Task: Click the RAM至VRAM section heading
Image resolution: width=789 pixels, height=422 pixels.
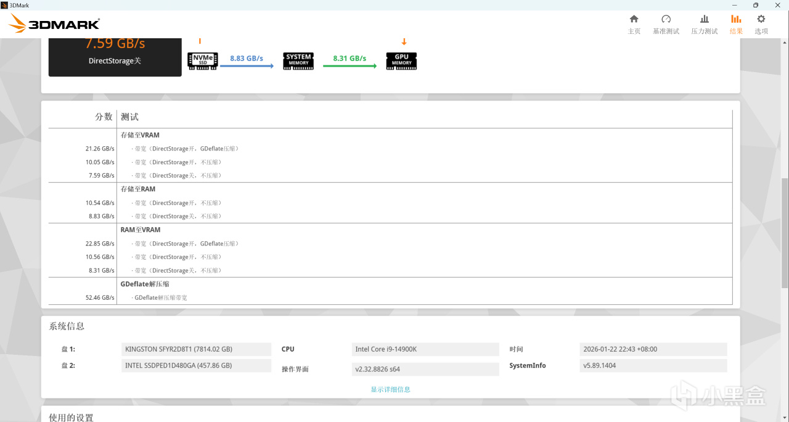Action: [141, 230]
